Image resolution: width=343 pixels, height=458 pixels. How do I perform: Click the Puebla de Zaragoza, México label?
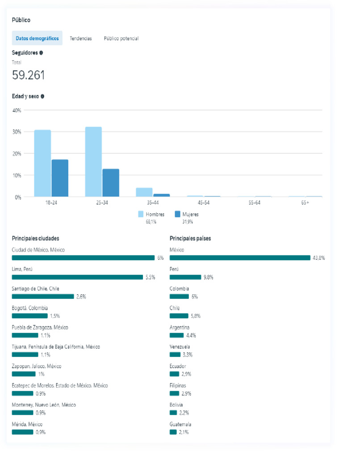40,327
